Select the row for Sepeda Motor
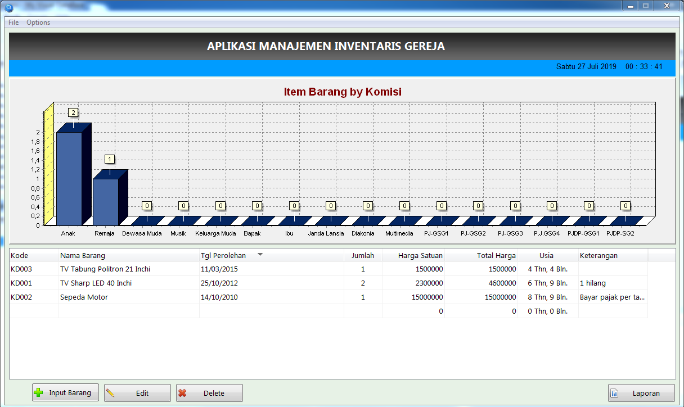 click(x=112, y=297)
